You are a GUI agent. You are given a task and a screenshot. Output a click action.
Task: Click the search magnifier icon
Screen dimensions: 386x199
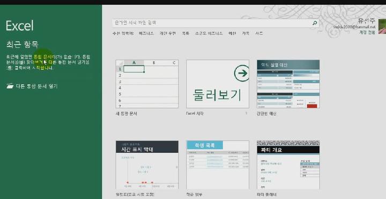click(x=315, y=23)
